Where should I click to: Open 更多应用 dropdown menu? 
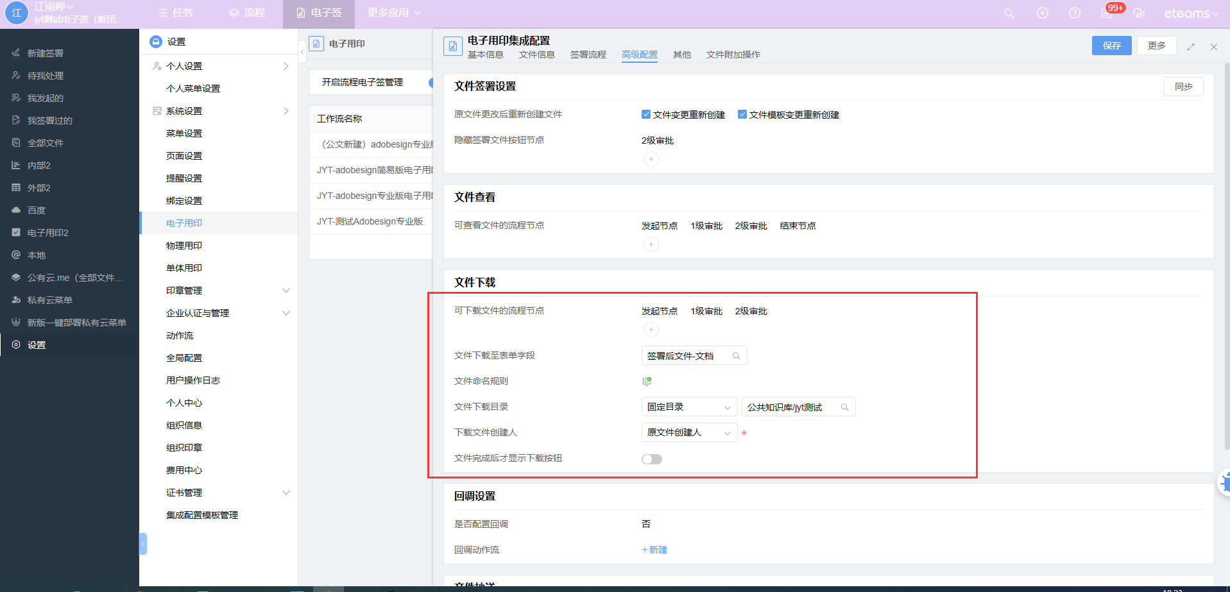[x=394, y=13]
